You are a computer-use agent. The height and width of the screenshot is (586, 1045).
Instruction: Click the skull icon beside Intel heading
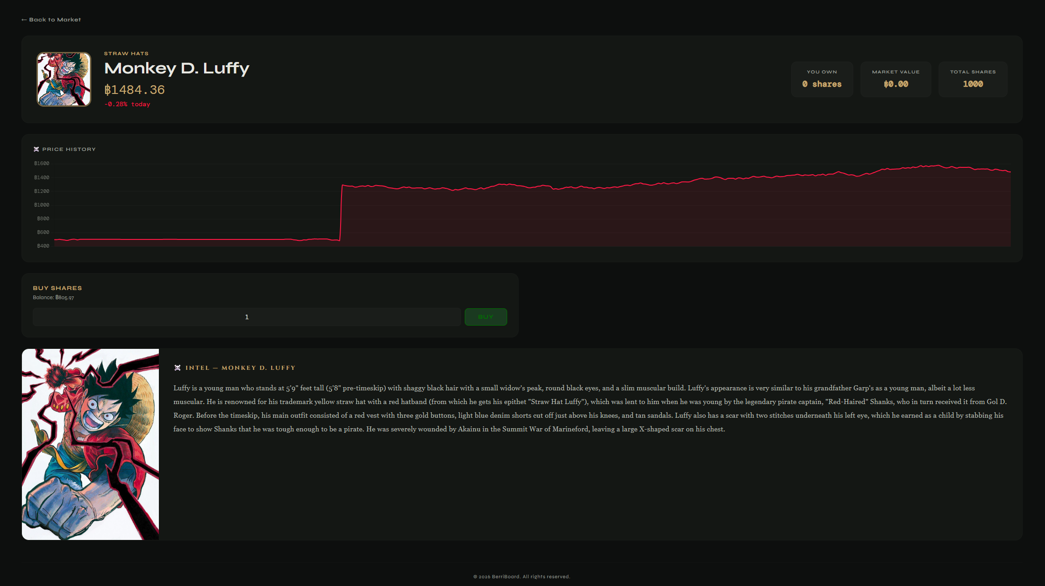(x=178, y=368)
